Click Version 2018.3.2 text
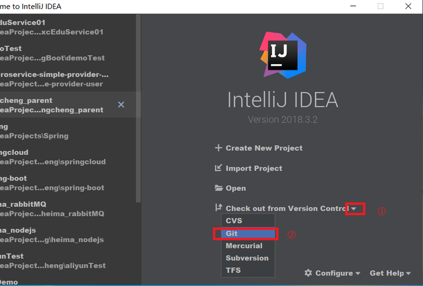Screen dimensions: 423x286 click(x=283, y=119)
